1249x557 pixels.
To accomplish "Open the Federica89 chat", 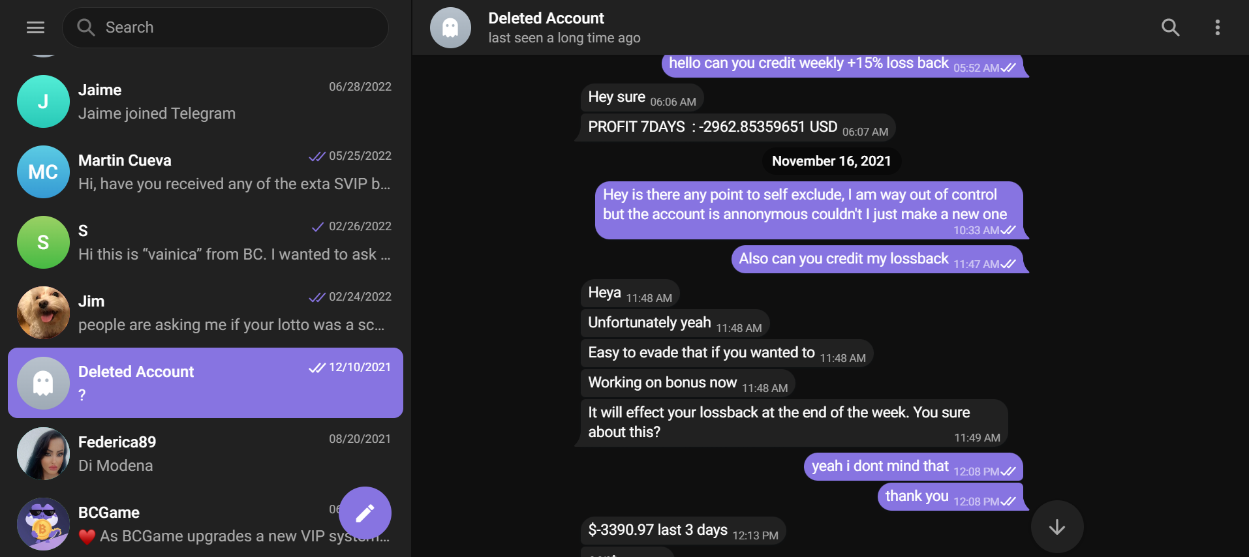I will 206,453.
